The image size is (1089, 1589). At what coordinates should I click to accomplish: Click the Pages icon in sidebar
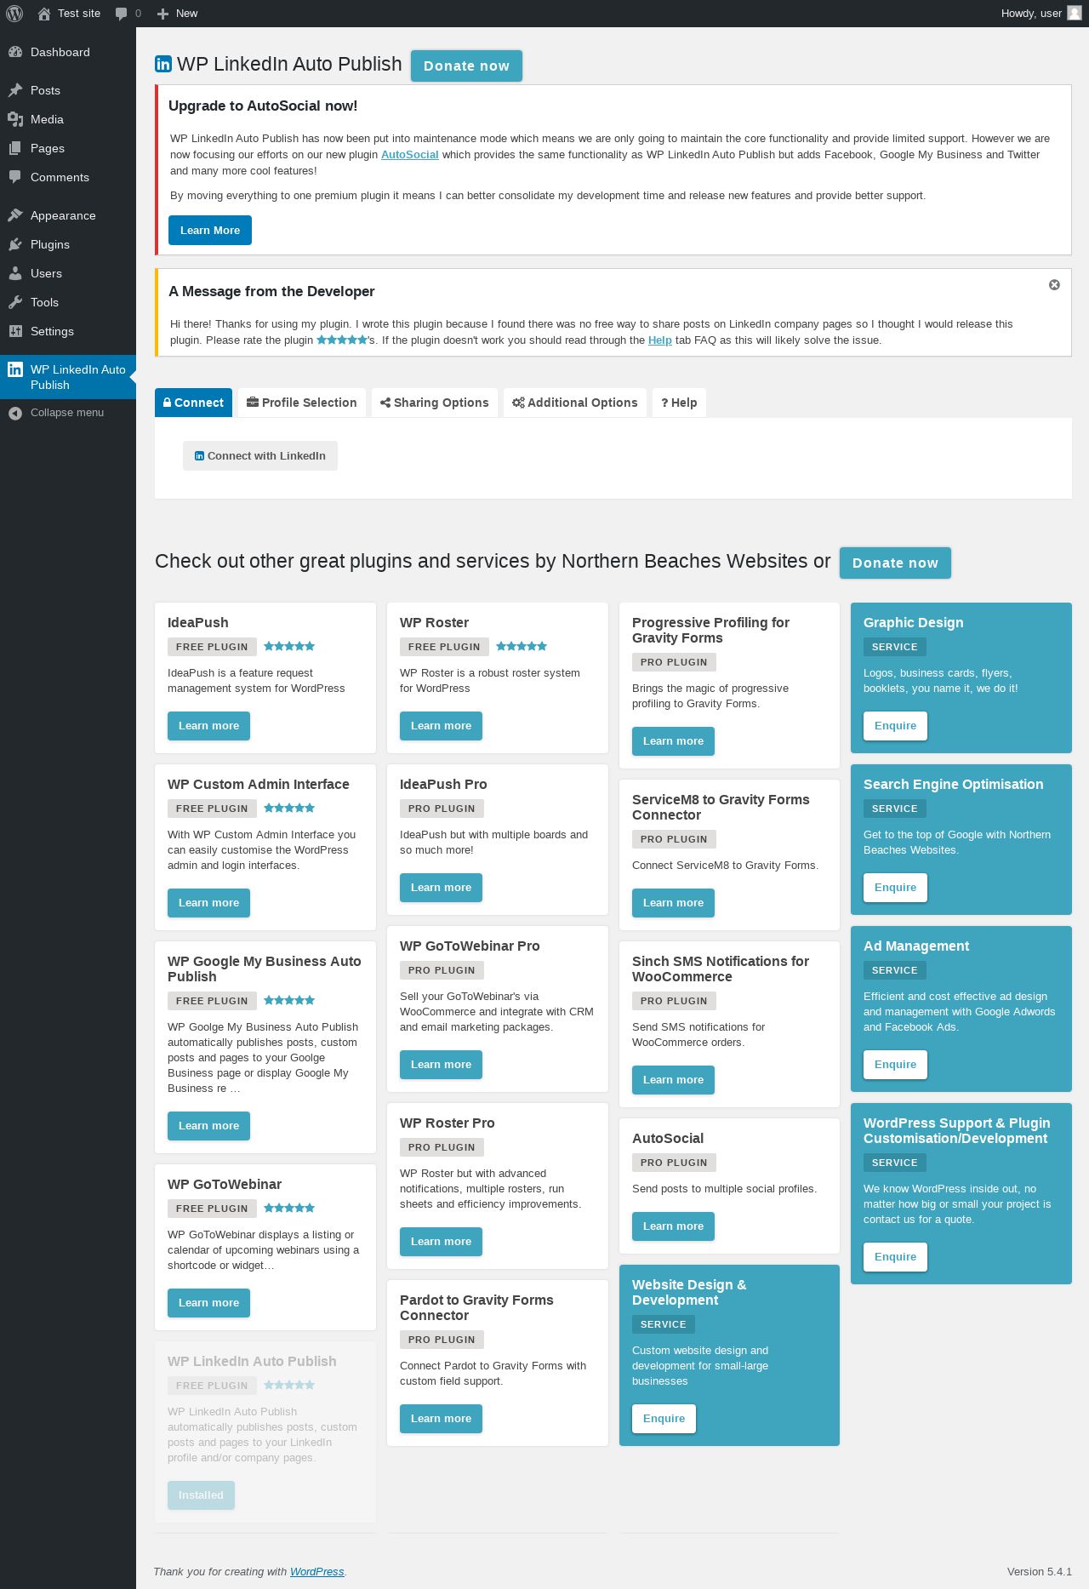click(15, 148)
